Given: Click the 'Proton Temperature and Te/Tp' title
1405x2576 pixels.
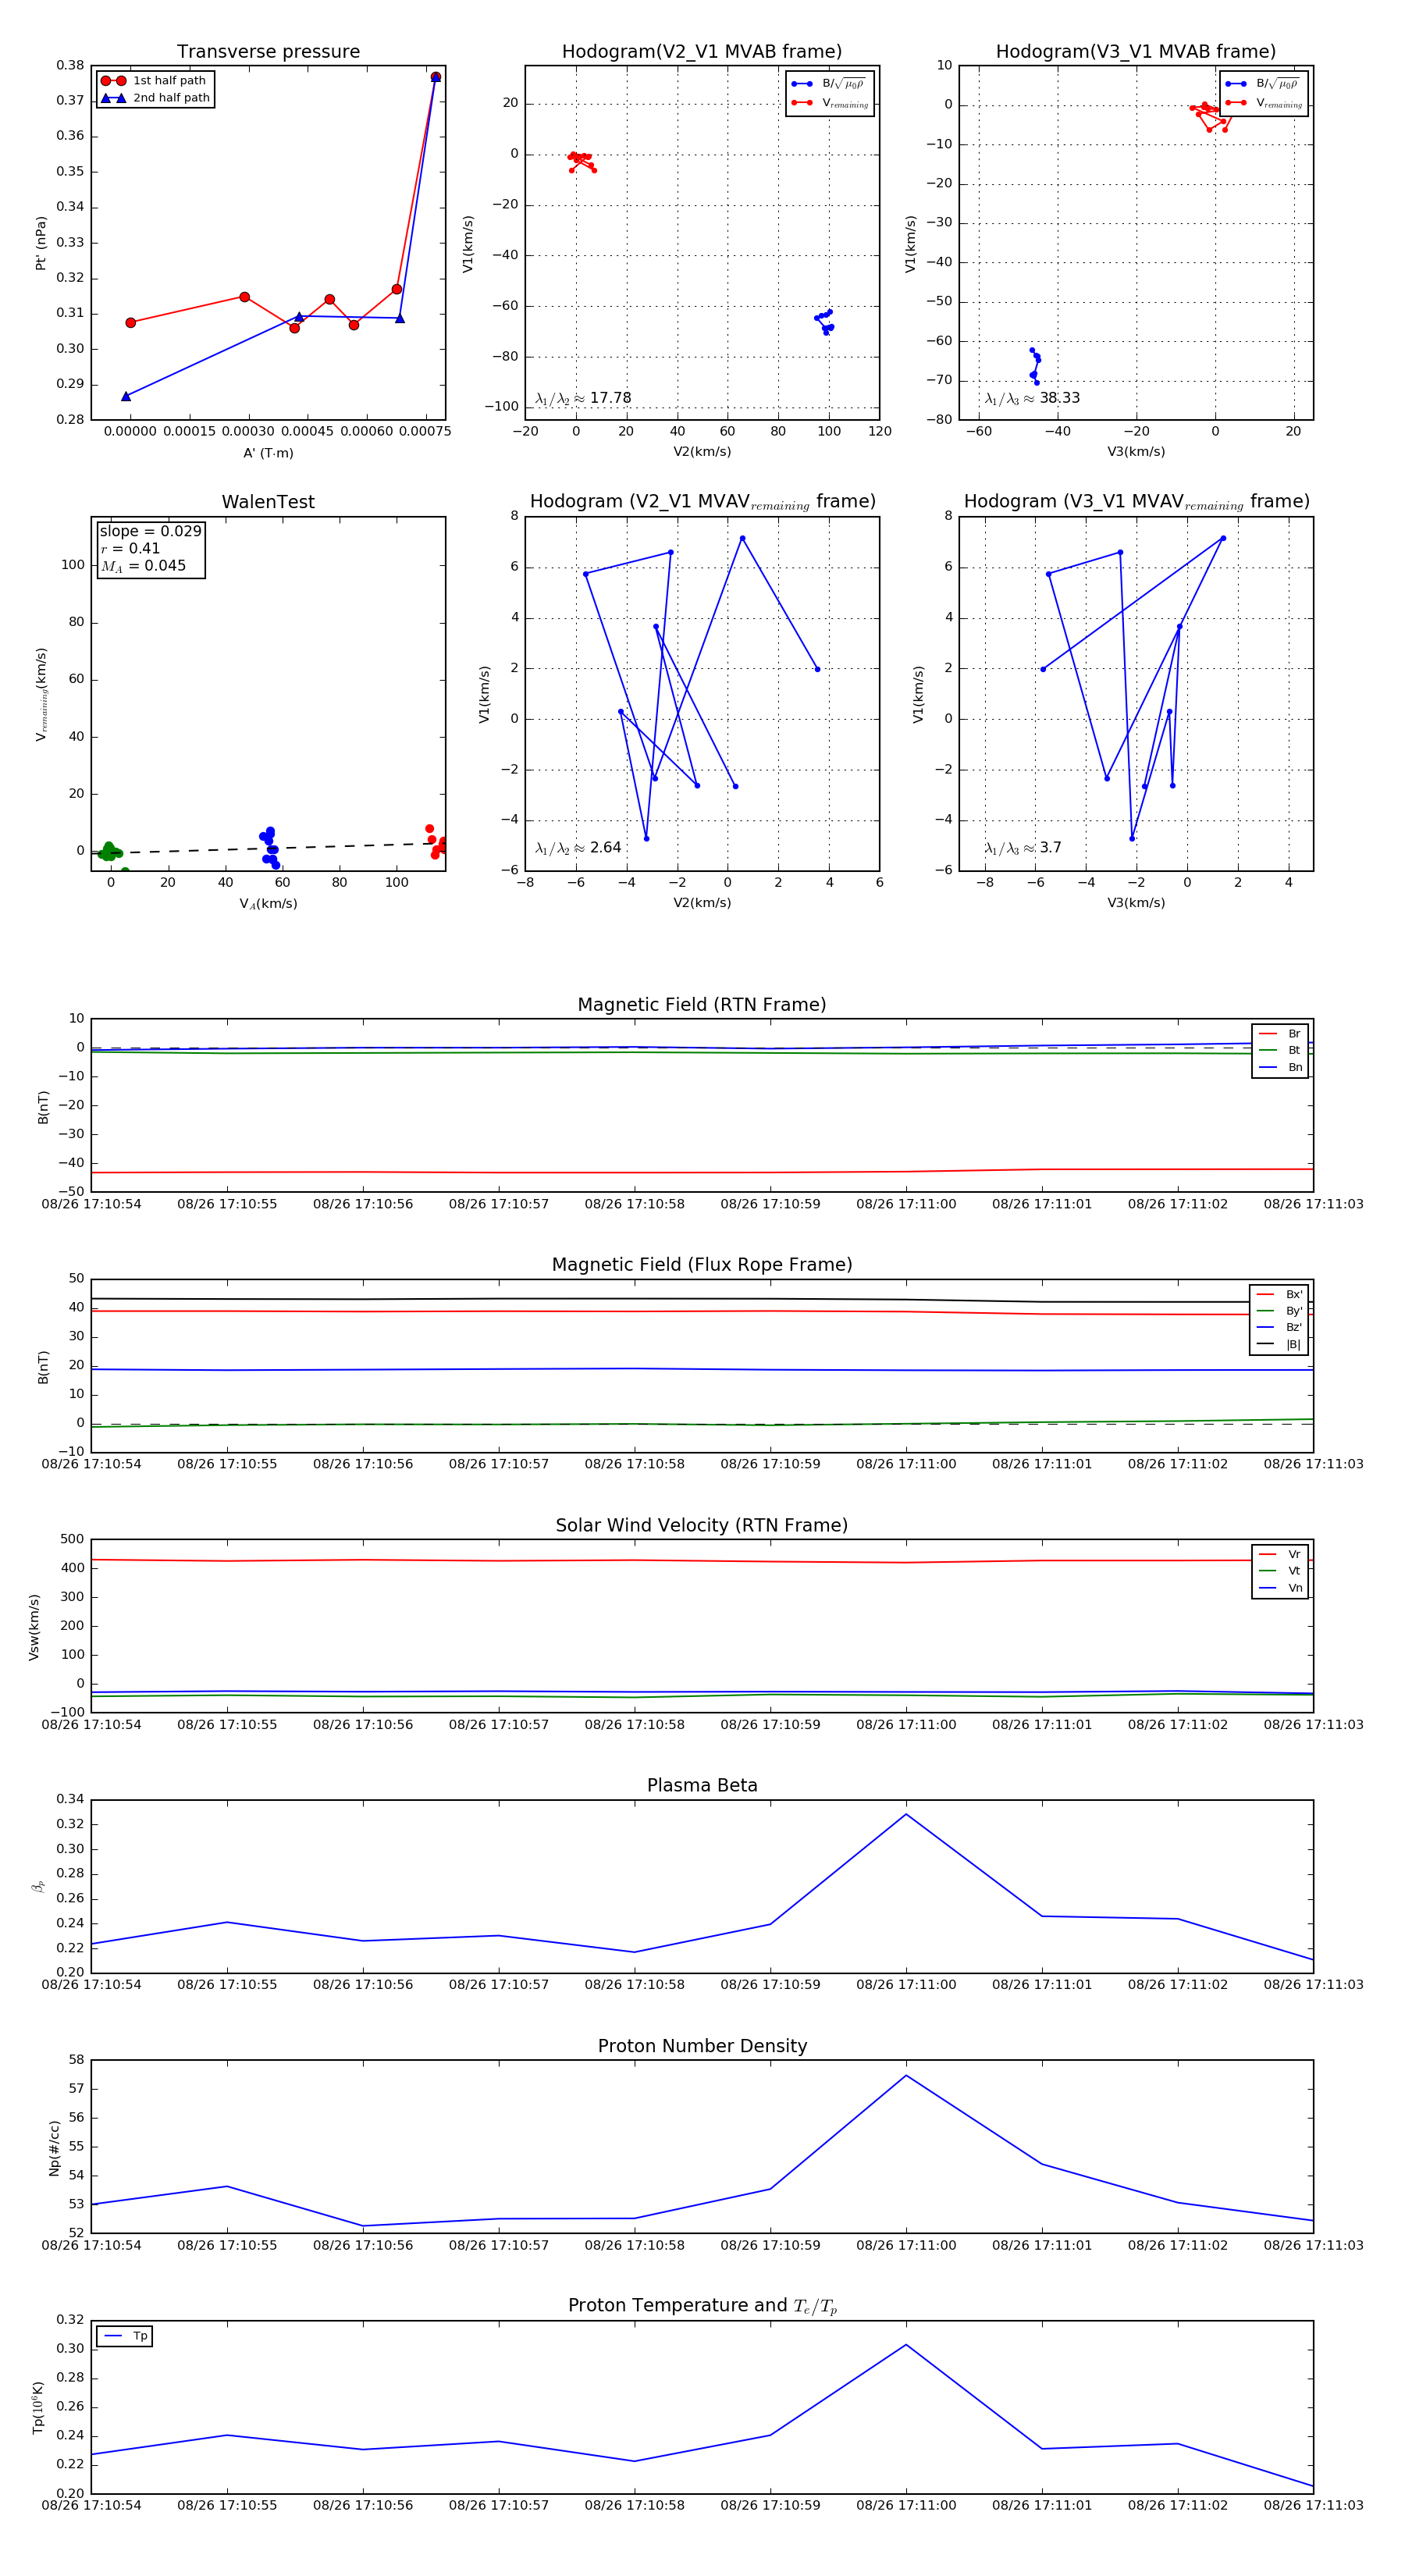Looking at the screenshot, I should [x=702, y=2306].
